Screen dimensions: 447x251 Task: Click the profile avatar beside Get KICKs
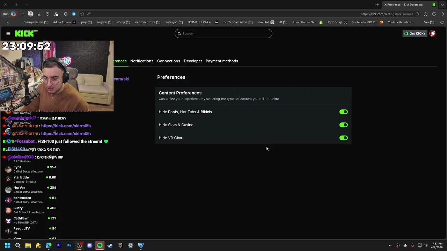pyautogui.click(x=433, y=33)
